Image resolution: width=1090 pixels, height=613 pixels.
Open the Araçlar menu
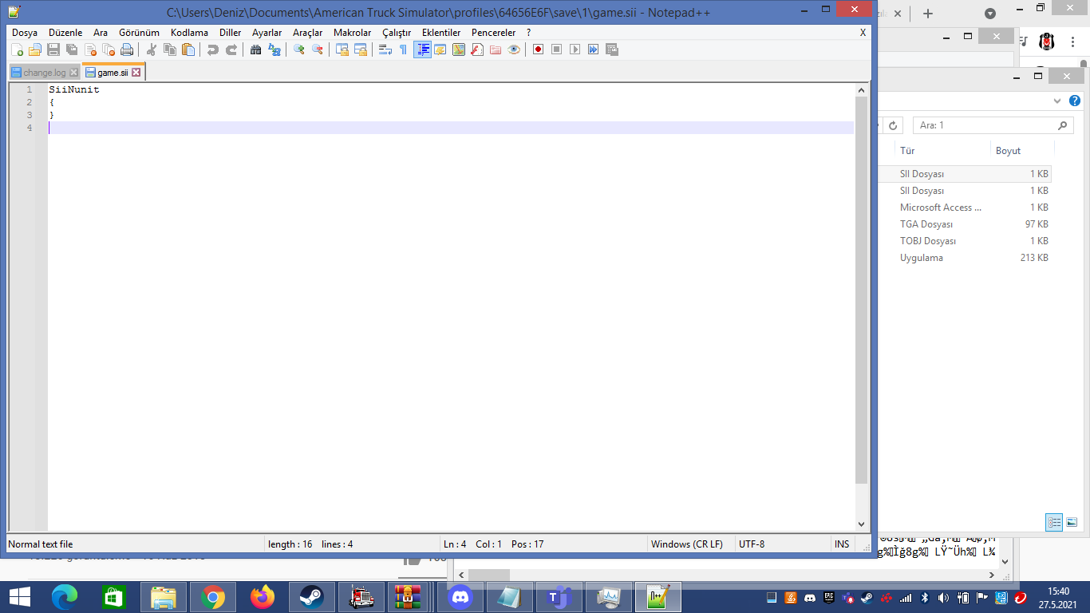(x=308, y=33)
